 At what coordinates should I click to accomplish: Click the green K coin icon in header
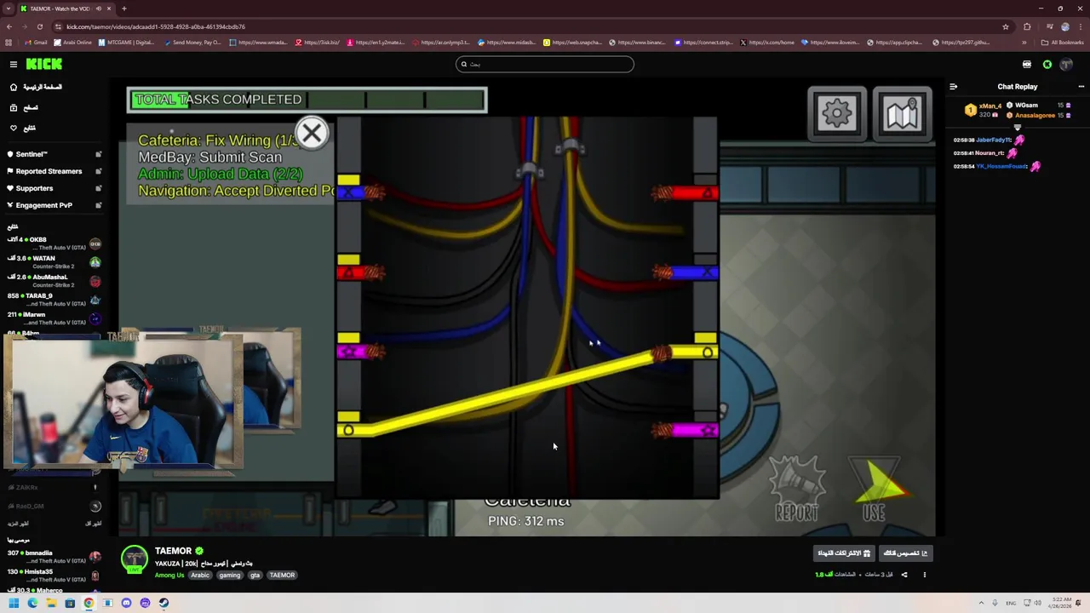tap(1047, 64)
